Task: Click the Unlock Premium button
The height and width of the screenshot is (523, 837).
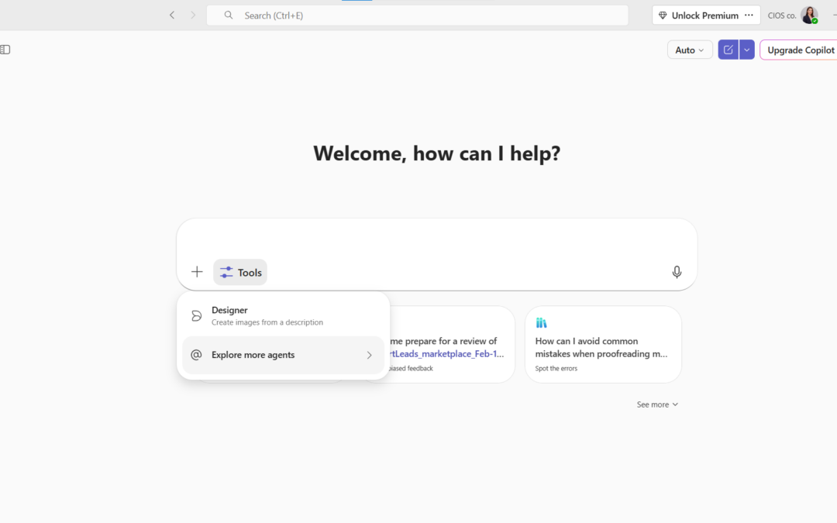Action: [699, 15]
